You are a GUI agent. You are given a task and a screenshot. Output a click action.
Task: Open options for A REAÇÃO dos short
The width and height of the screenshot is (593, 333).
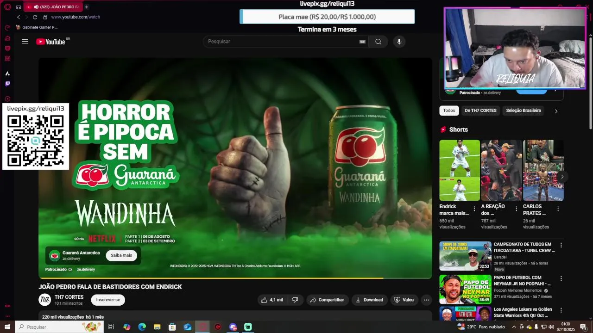coord(516,209)
